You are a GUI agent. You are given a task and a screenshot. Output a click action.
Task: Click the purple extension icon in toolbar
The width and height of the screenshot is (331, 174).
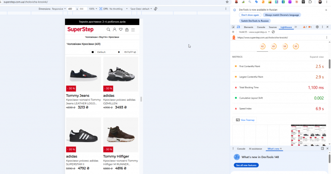290,2
